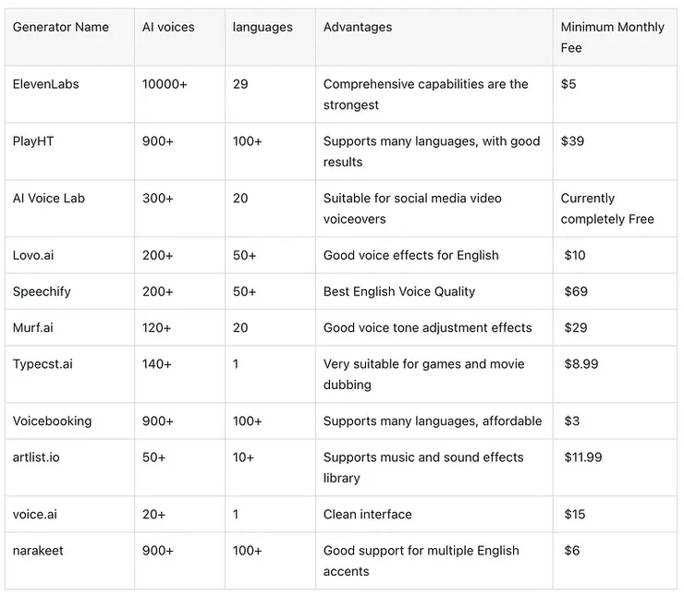The width and height of the screenshot is (684, 597).
Task: Select the Lovo.ai generator name
Action: tap(34, 255)
